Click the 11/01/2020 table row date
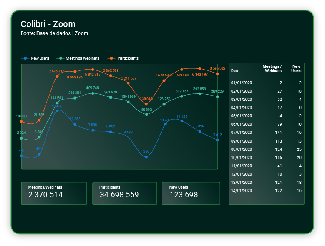Viewport: 325px width, 246px height. pos(242,166)
